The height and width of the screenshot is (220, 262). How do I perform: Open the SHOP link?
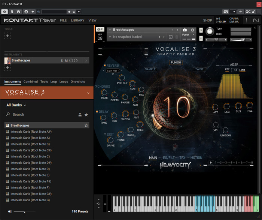tap(207, 20)
